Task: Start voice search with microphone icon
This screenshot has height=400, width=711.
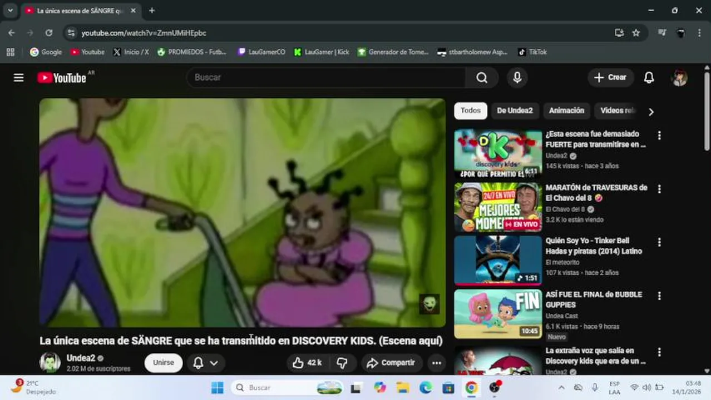Action: coord(517,78)
